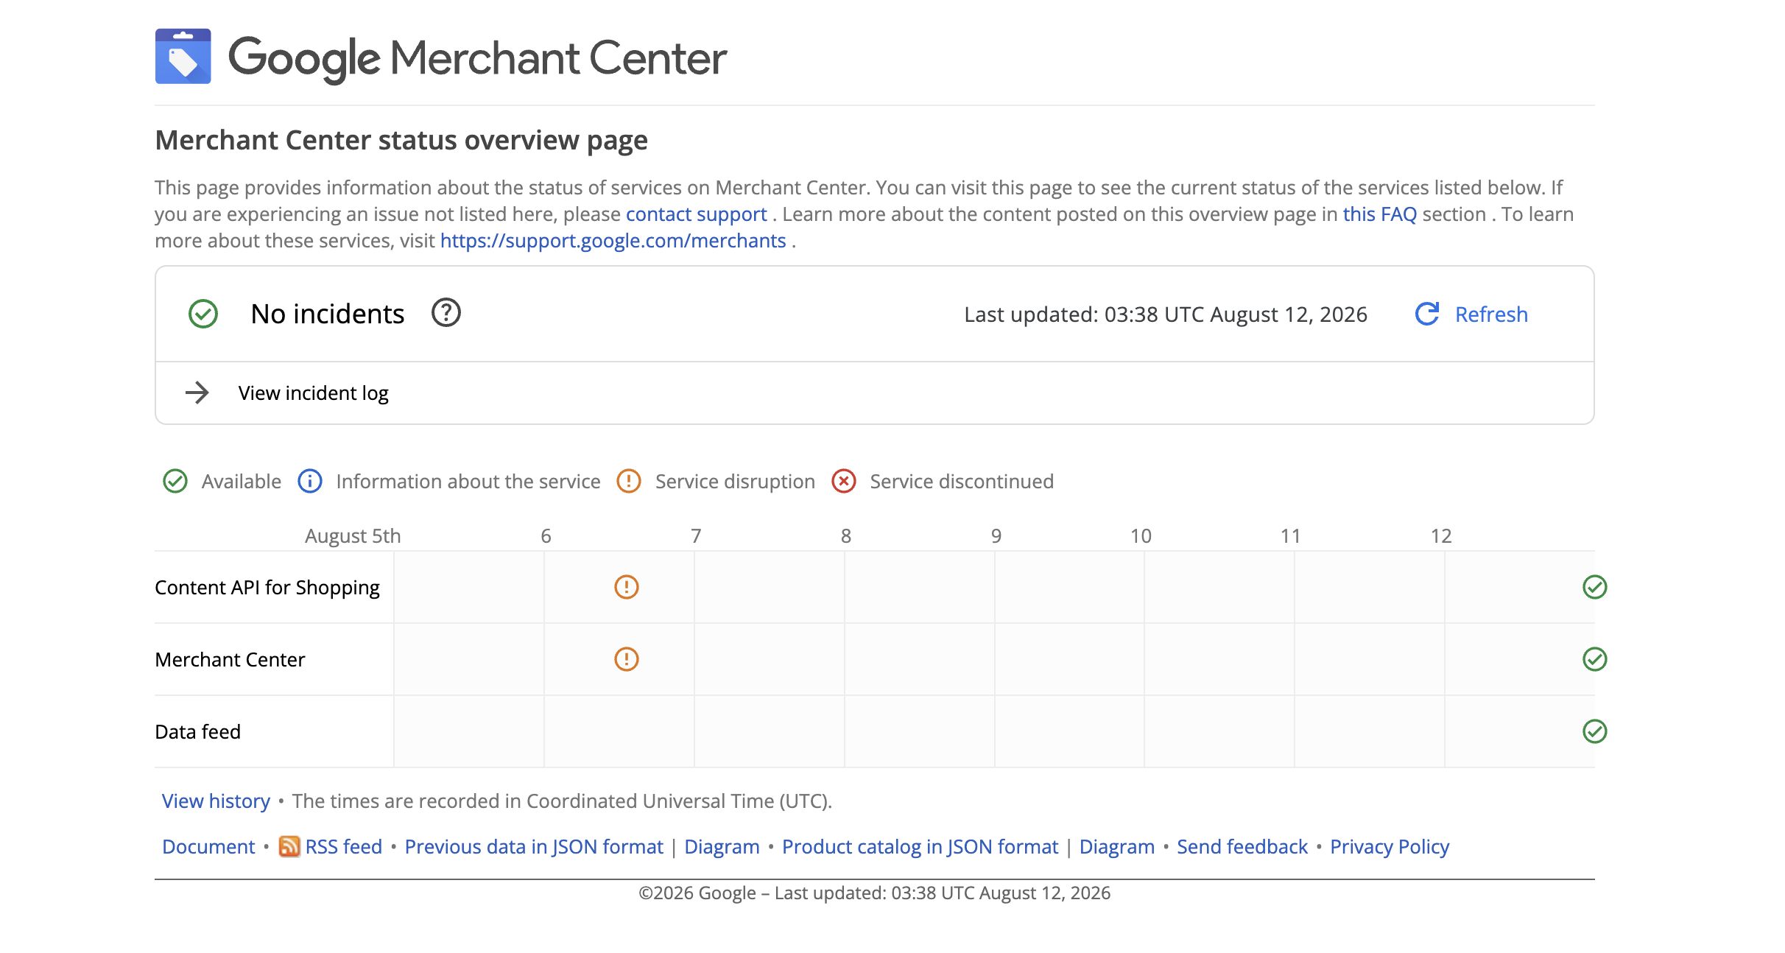Click the Last updated 03:38 UTC text in status box
Image resolution: width=1785 pixels, height=953 pixels.
[1166, 314]
